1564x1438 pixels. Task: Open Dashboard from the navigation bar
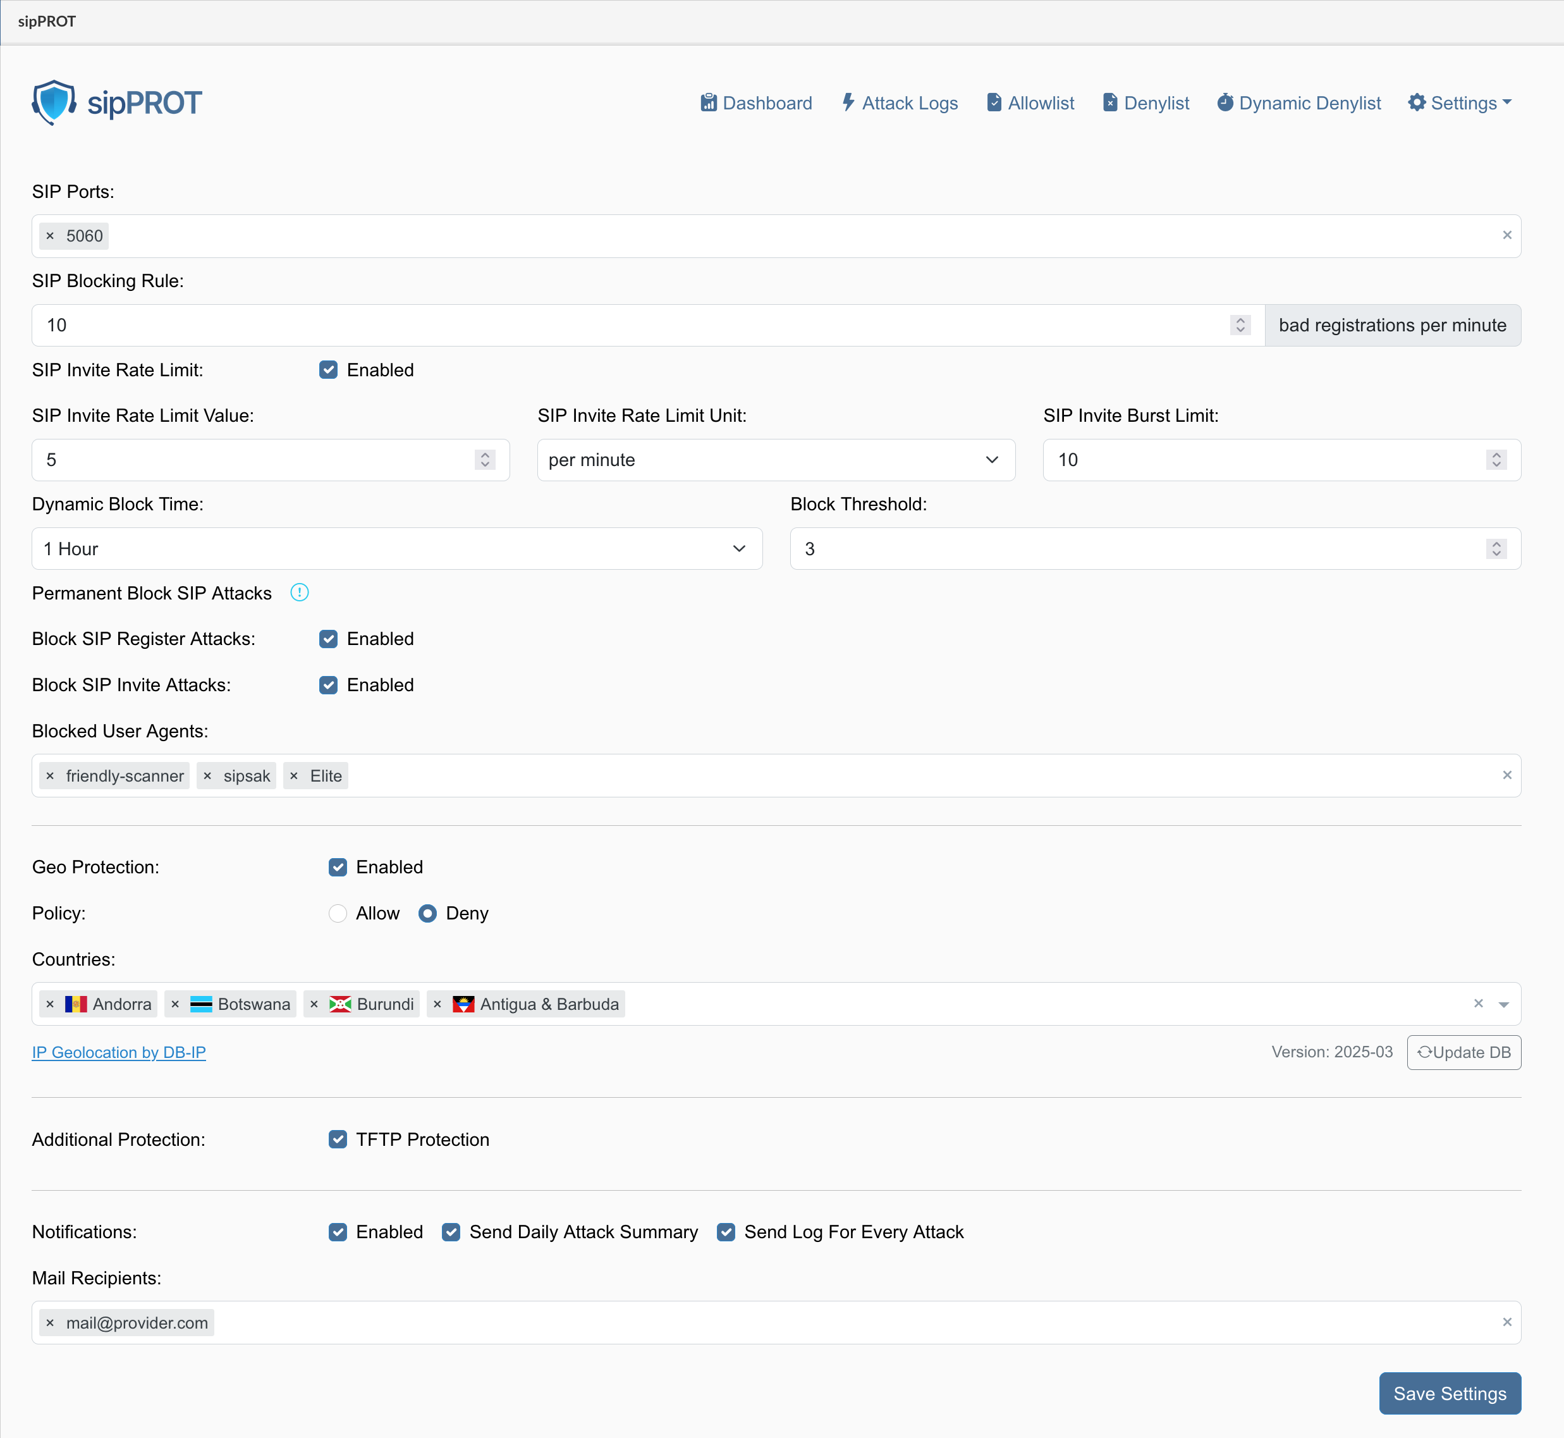pyautogui.click(x=756, y=102)
